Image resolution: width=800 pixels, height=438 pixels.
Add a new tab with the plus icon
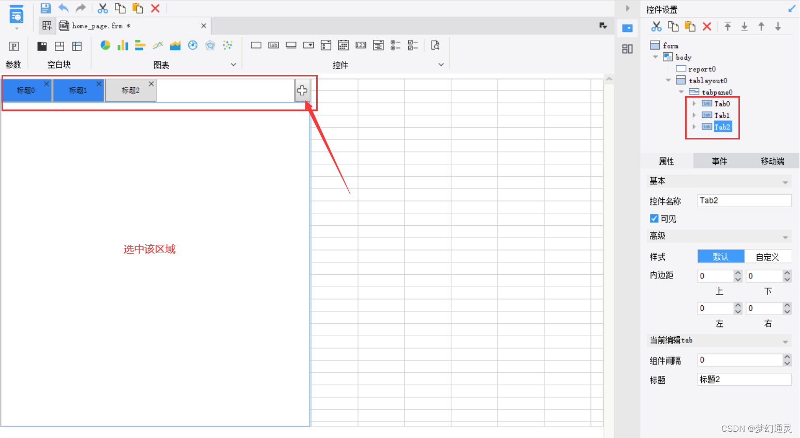[302, 91]
